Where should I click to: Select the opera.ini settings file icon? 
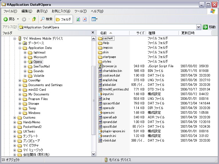click(x=100, y=113)
